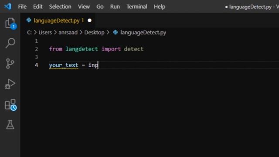Click languageDetect.py in the breadcrumb
The image size is (279, 157).
[x=143, y=32]
